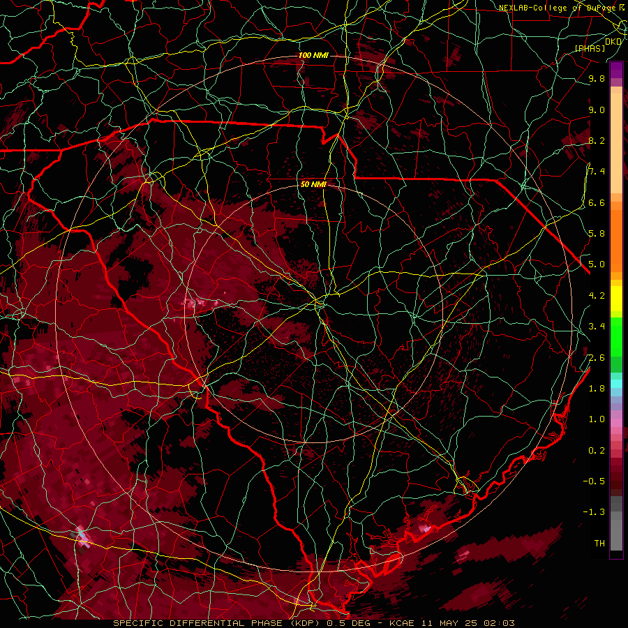
Task: Click the 9.8 legend value
Action: point(597,78)
